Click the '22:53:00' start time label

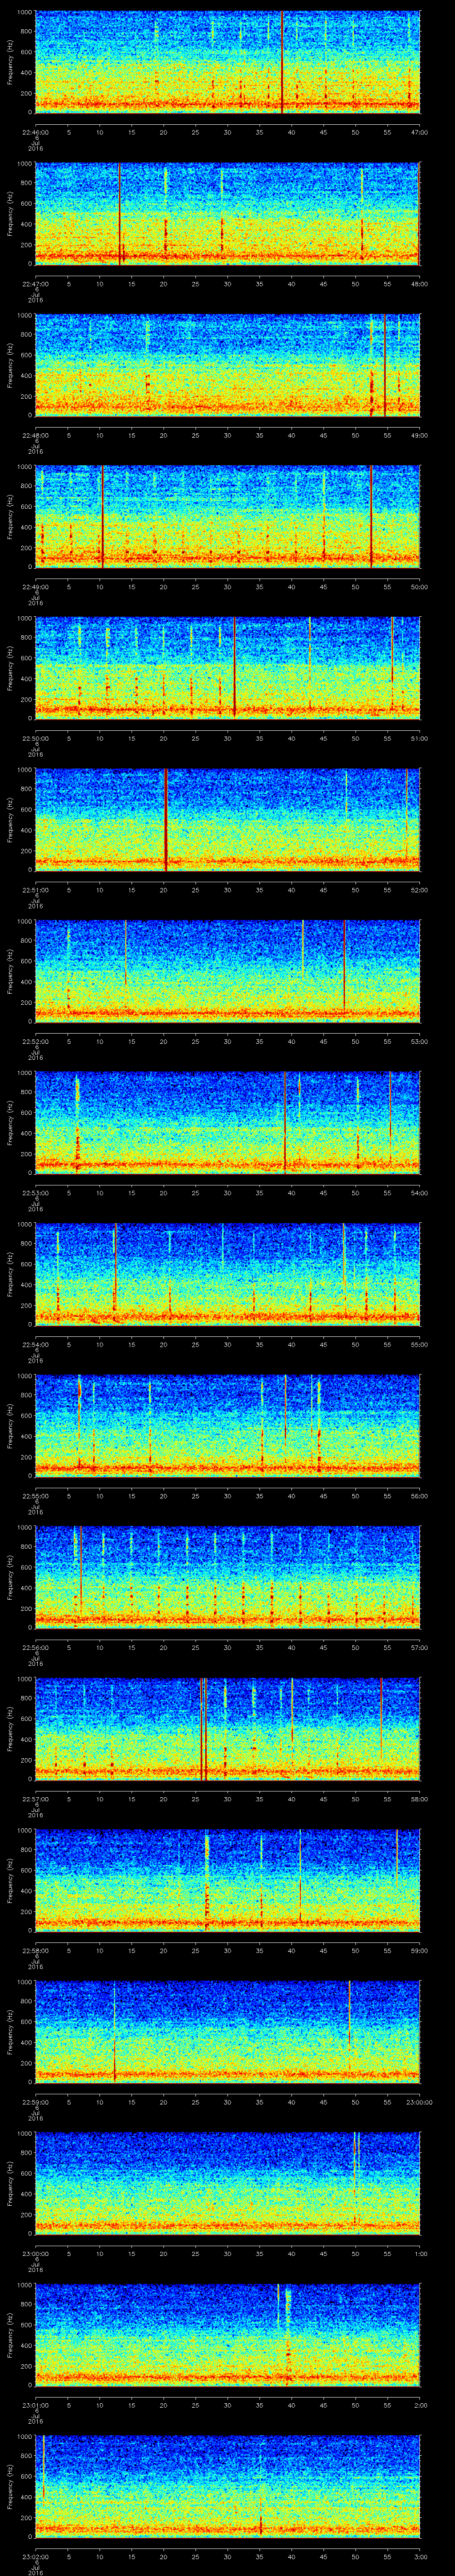point(36,1193)
